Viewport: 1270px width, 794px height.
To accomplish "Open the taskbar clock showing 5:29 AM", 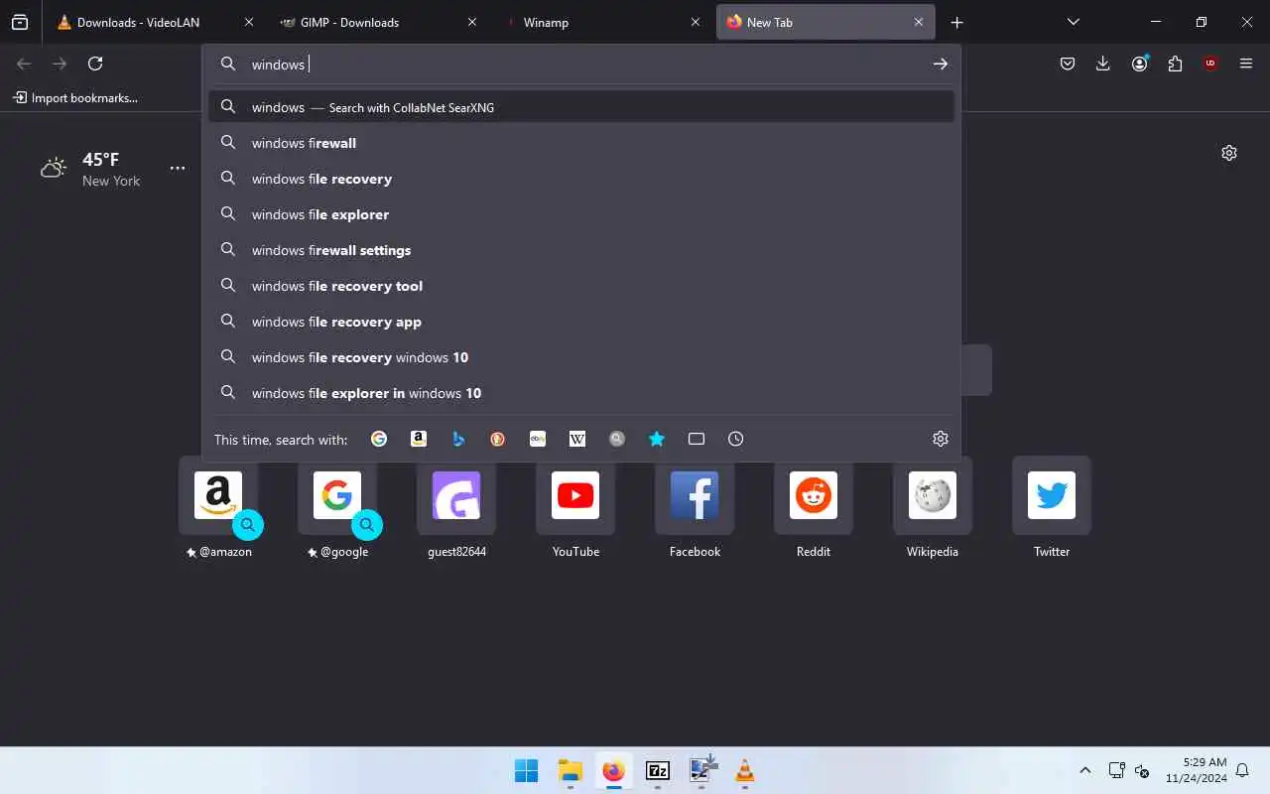I will point(1196,770).
